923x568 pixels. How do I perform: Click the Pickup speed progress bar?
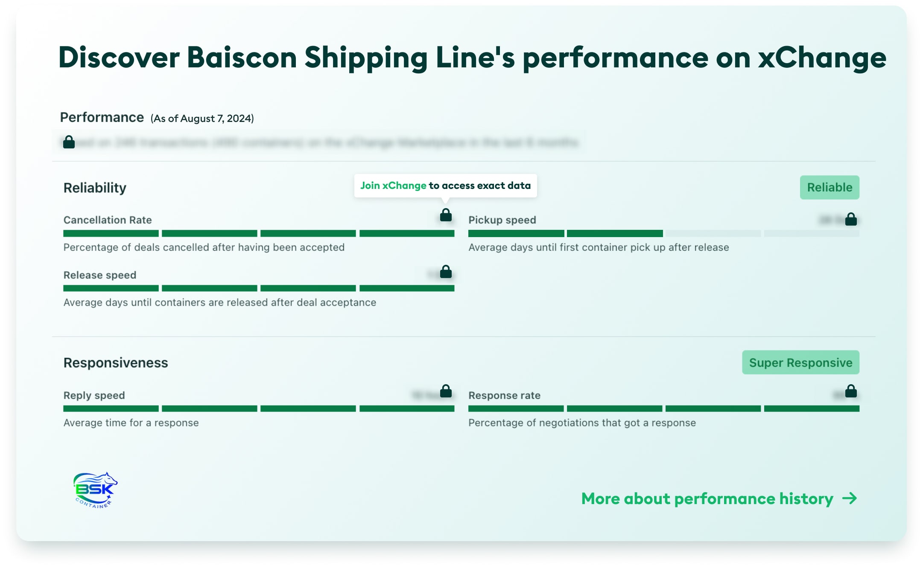click(x=664, y=234)
